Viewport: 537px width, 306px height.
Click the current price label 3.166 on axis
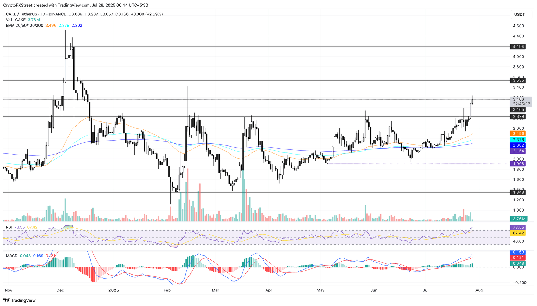(x=518, y=99)
